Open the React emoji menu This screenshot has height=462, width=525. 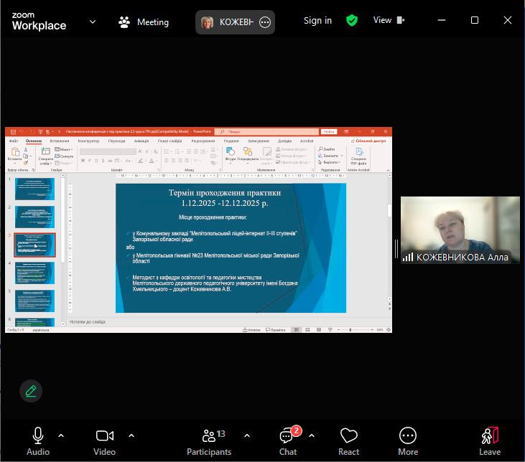point(349,436)
